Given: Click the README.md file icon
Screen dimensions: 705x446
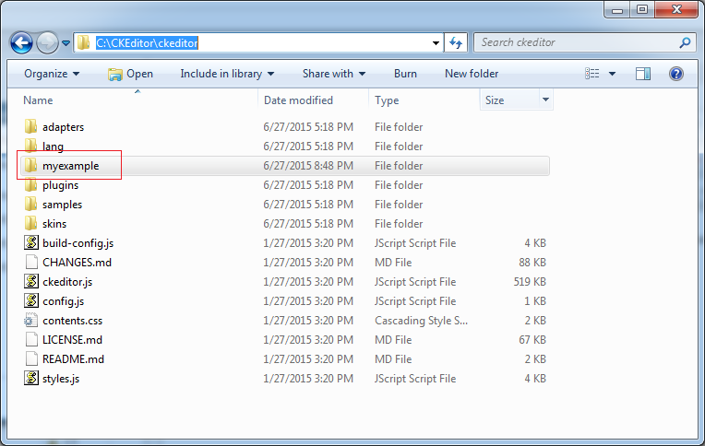Looking at the screenshot, I should coord(31,358).
